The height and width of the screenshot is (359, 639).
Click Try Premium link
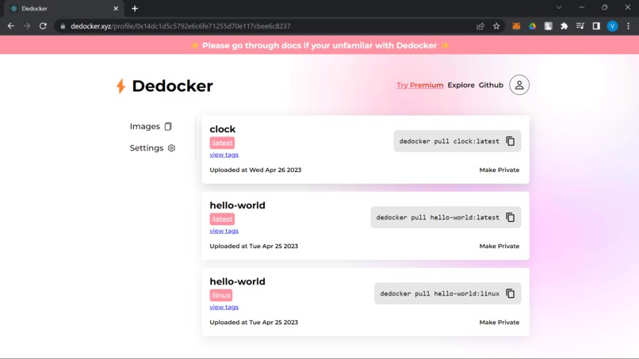pos(419,85)
